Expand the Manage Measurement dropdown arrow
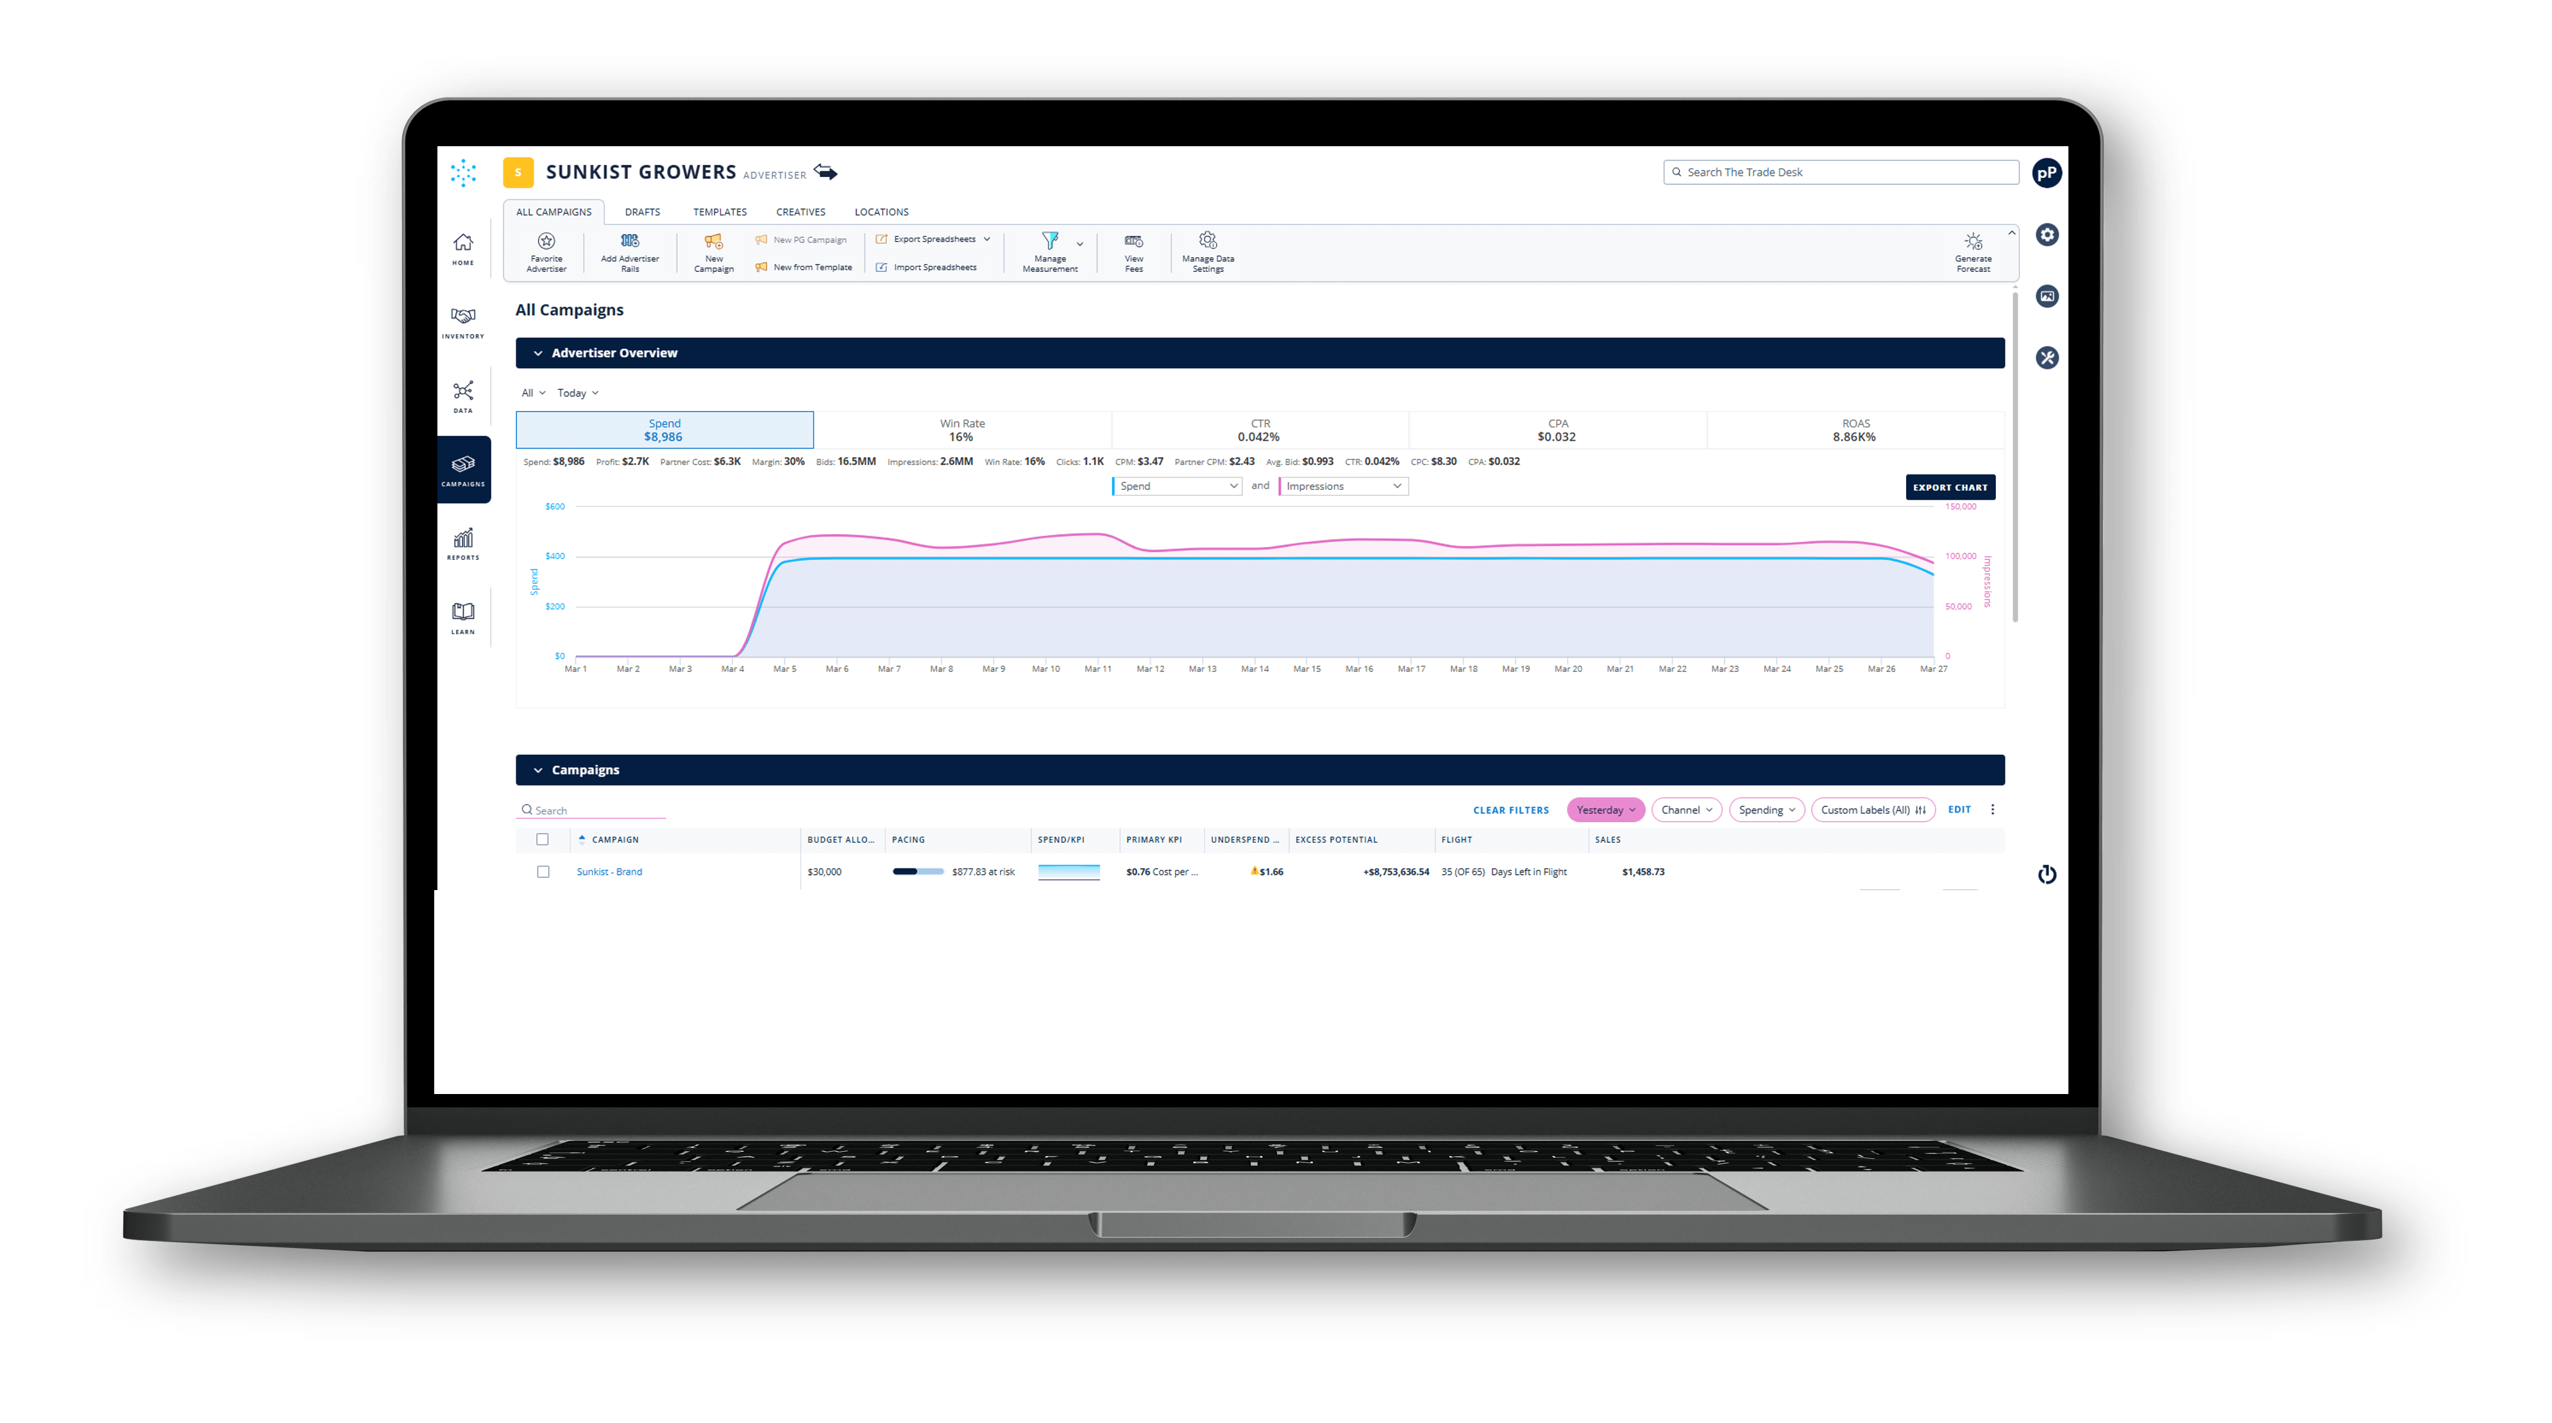Image resolution: width=2552 pixels, height=1423 pixels. (x=1080, y=244)
